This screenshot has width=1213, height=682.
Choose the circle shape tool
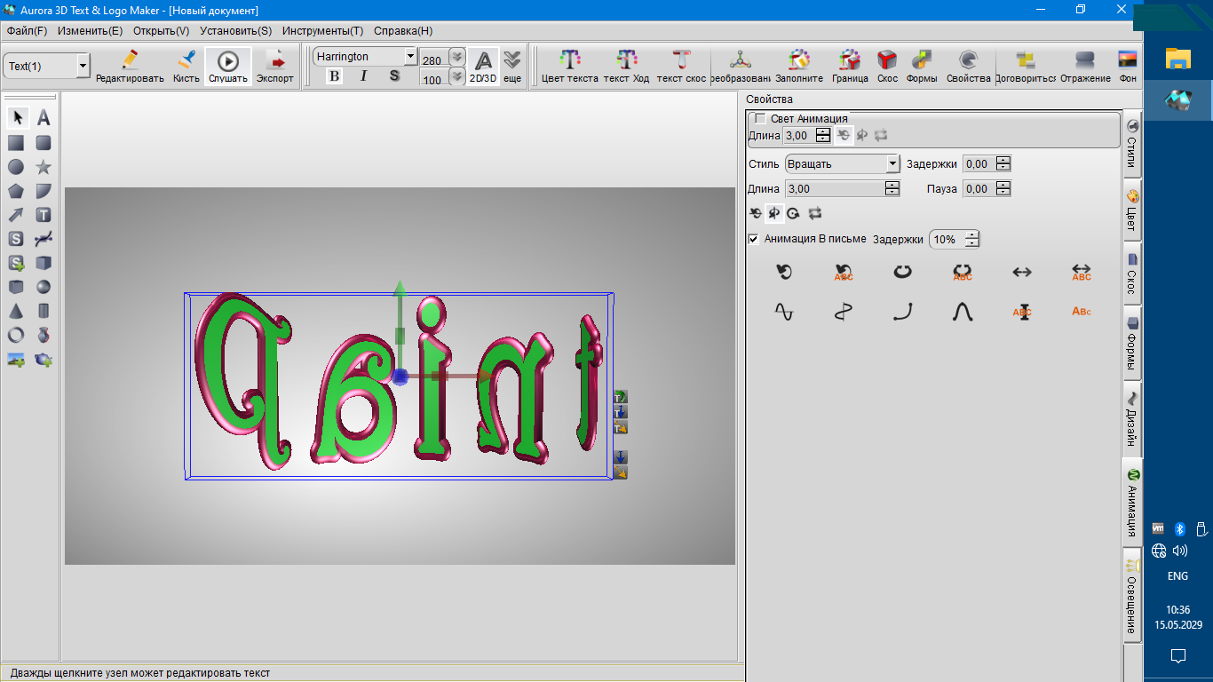coord(16,167)
